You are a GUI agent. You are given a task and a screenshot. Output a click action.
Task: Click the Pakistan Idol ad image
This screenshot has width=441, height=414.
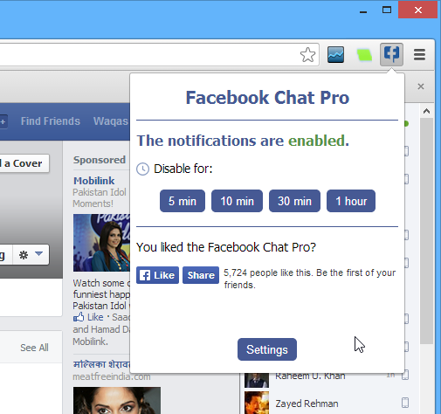click(x=101, y=243)
